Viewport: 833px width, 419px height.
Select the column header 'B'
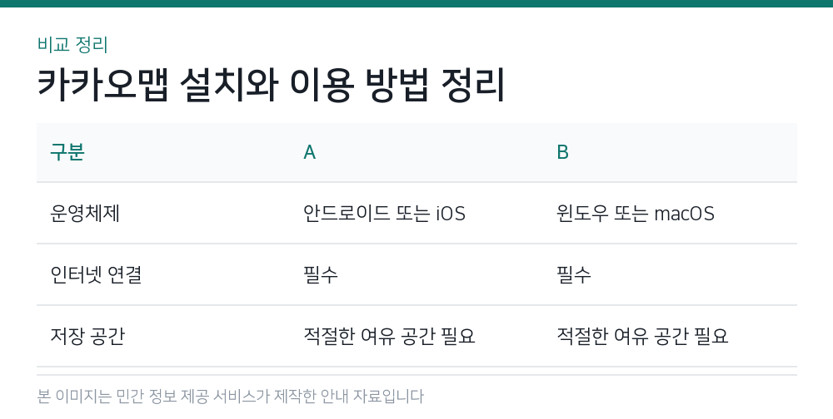click(562, 152)
